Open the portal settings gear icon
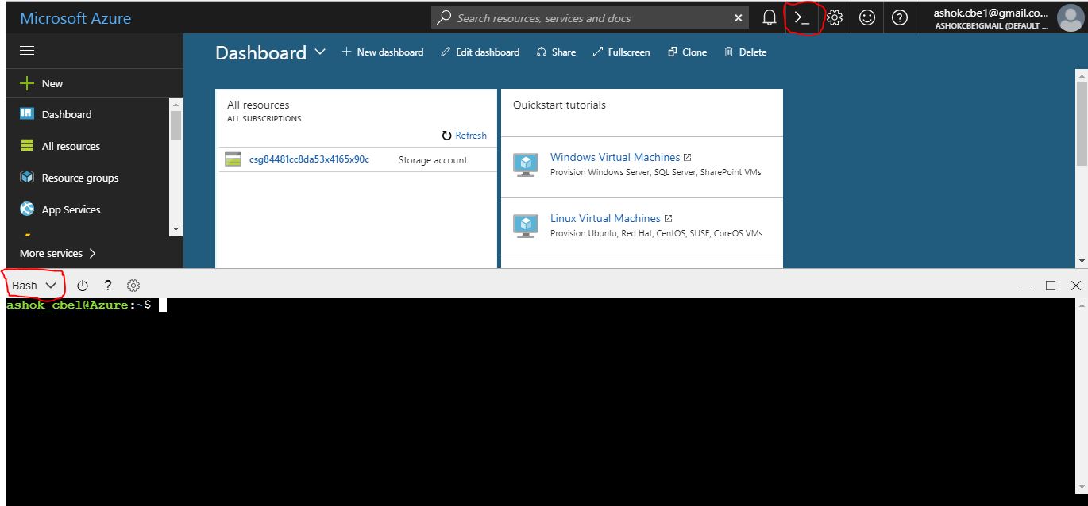 [x=835, y=17]
